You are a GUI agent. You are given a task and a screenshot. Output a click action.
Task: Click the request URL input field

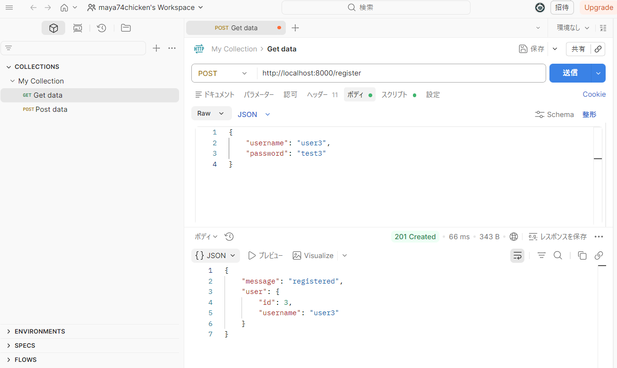pos(402,74)
